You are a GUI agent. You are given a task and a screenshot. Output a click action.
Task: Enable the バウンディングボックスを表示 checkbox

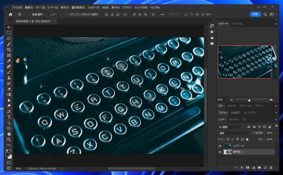coord(67,15)
